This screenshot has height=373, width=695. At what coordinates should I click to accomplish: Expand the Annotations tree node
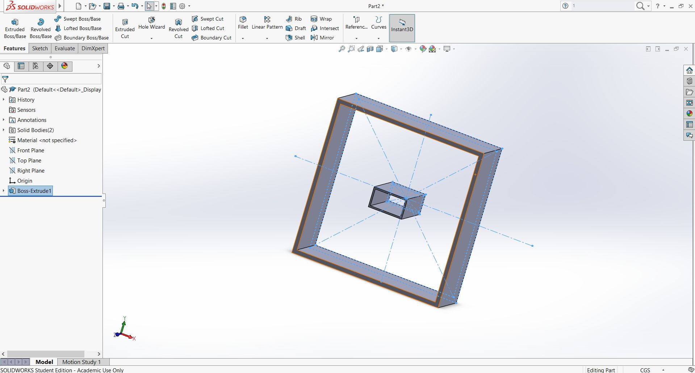click(x=4, y=120)
